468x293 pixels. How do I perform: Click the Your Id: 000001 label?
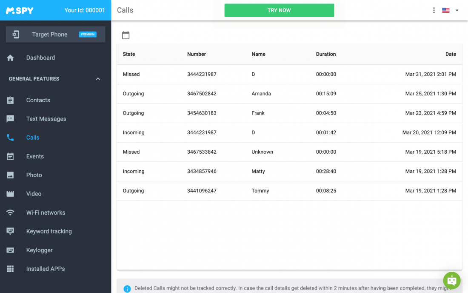coord(85,10)
